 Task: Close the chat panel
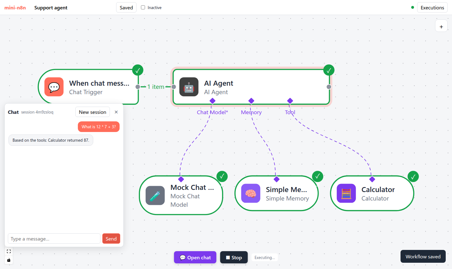pos(116,112)
